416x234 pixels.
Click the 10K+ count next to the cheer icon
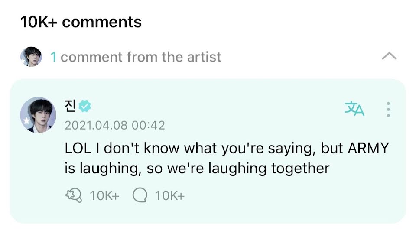[104, 196]
